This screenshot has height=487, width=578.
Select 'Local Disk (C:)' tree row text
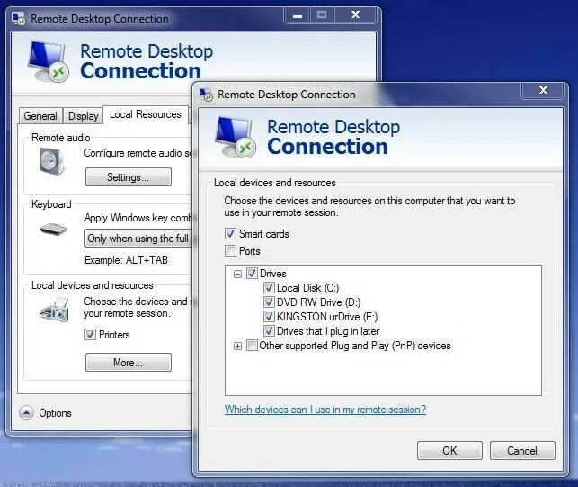[x=307, y=288]
